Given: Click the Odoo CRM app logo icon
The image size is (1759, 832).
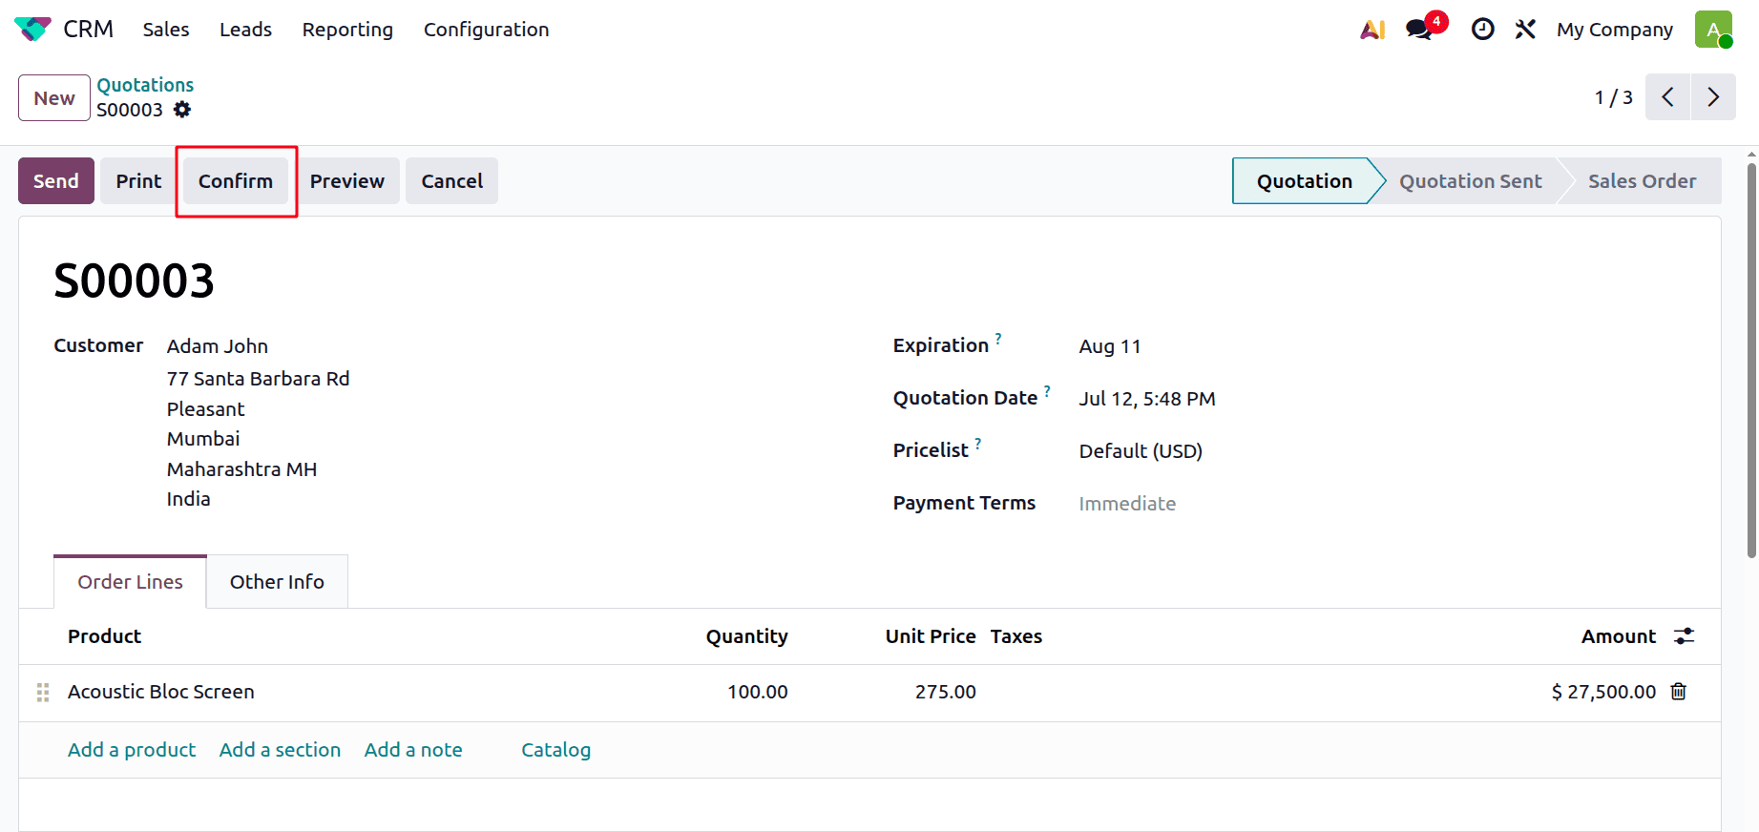Looking at the screenshot, I should (32, 29).
